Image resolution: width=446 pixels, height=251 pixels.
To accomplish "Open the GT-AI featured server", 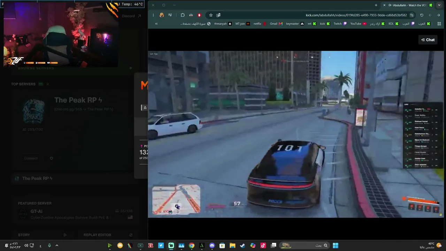I will 76,214.
